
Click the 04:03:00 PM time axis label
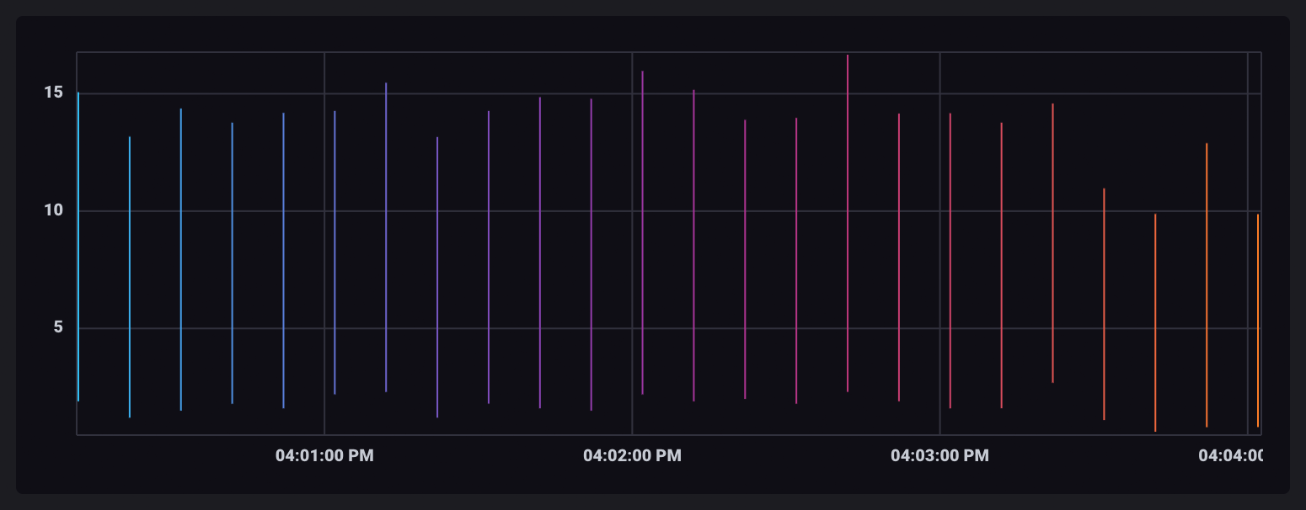939,456
